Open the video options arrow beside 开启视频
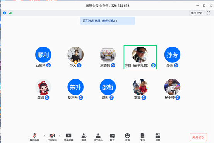Viewport: 214px width, 143px height. tap(60, 136)
